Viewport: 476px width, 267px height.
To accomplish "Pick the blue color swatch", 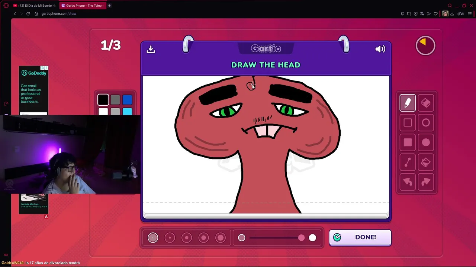I will point(127,100).
